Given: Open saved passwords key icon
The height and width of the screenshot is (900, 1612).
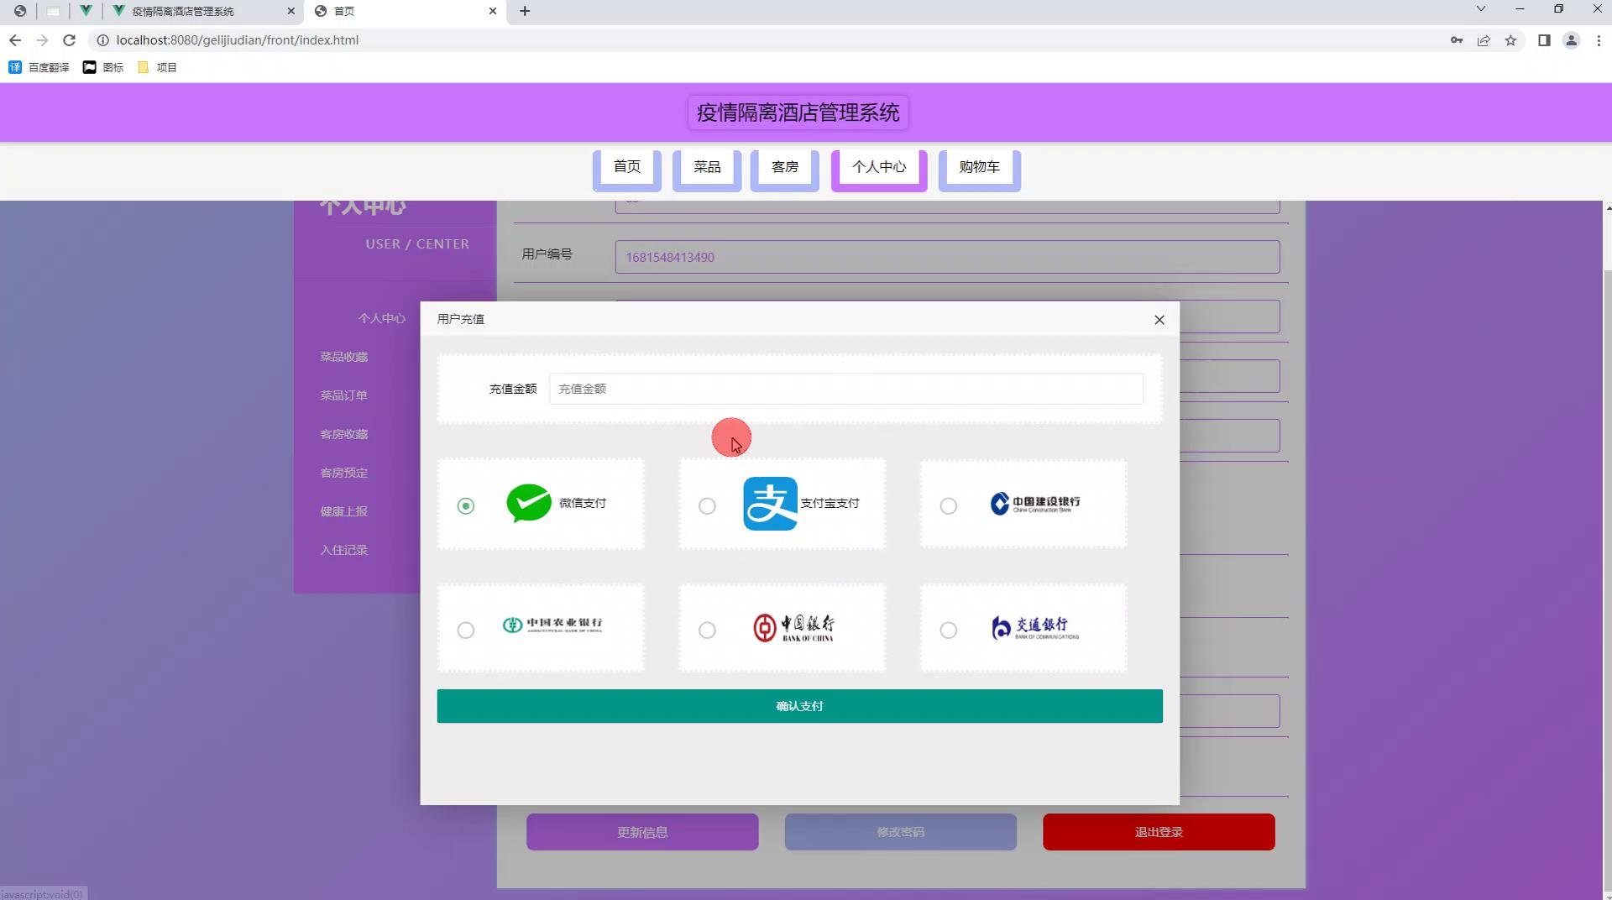Looking at the screenshot, I should point(1457,40).
